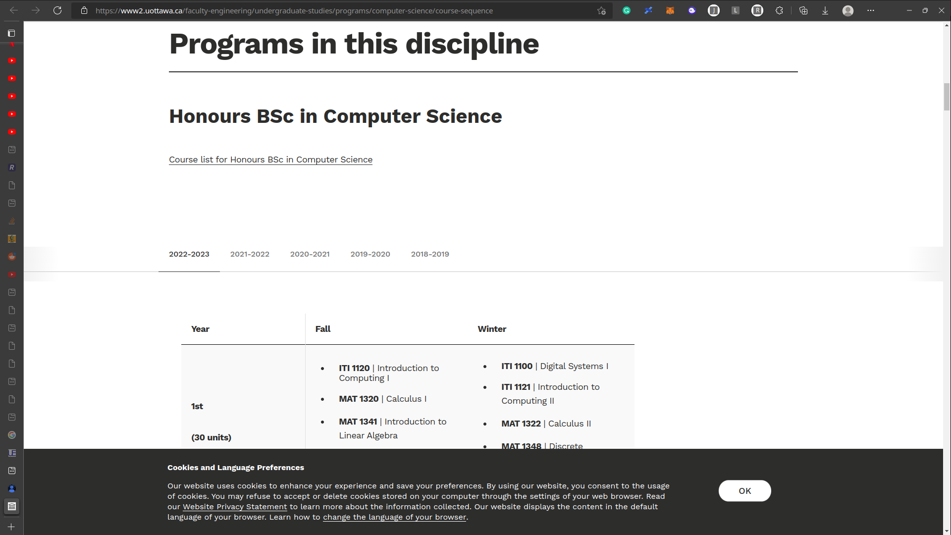Add this page to favorites with the star icon

tap(601, 10)
